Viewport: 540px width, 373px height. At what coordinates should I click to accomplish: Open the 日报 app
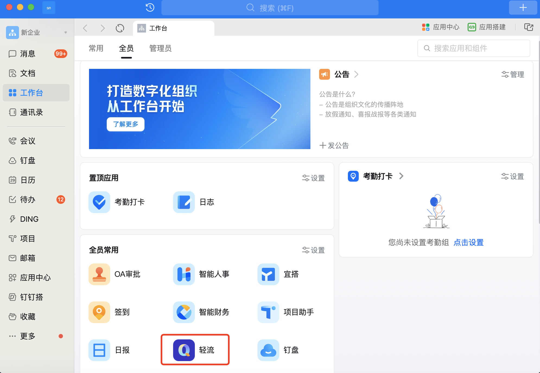click(x=109, y=350)
